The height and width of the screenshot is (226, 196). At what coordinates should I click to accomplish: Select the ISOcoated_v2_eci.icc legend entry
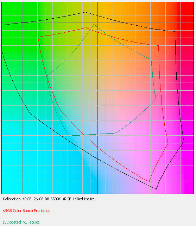(21, 222)
